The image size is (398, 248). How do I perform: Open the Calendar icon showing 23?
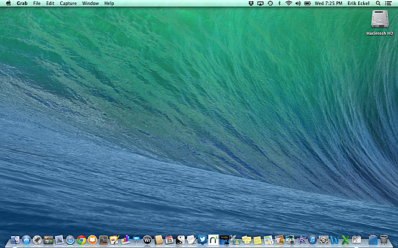(169, 239)
